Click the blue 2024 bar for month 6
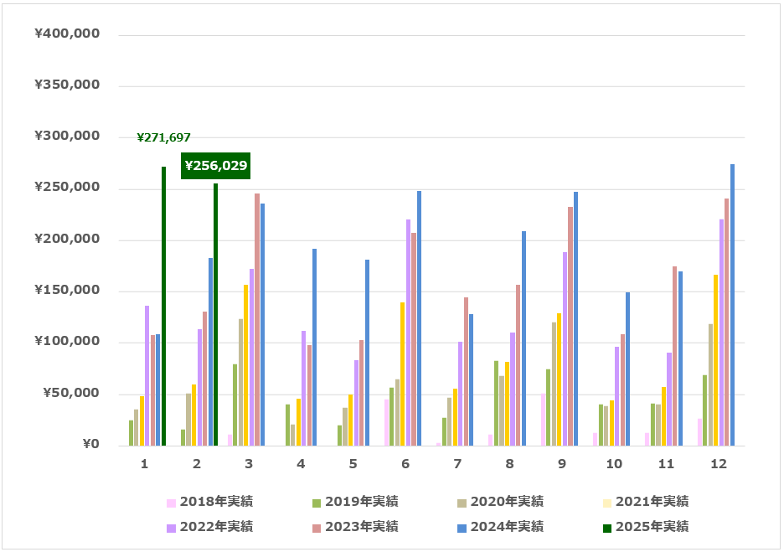 coord(419,318)
